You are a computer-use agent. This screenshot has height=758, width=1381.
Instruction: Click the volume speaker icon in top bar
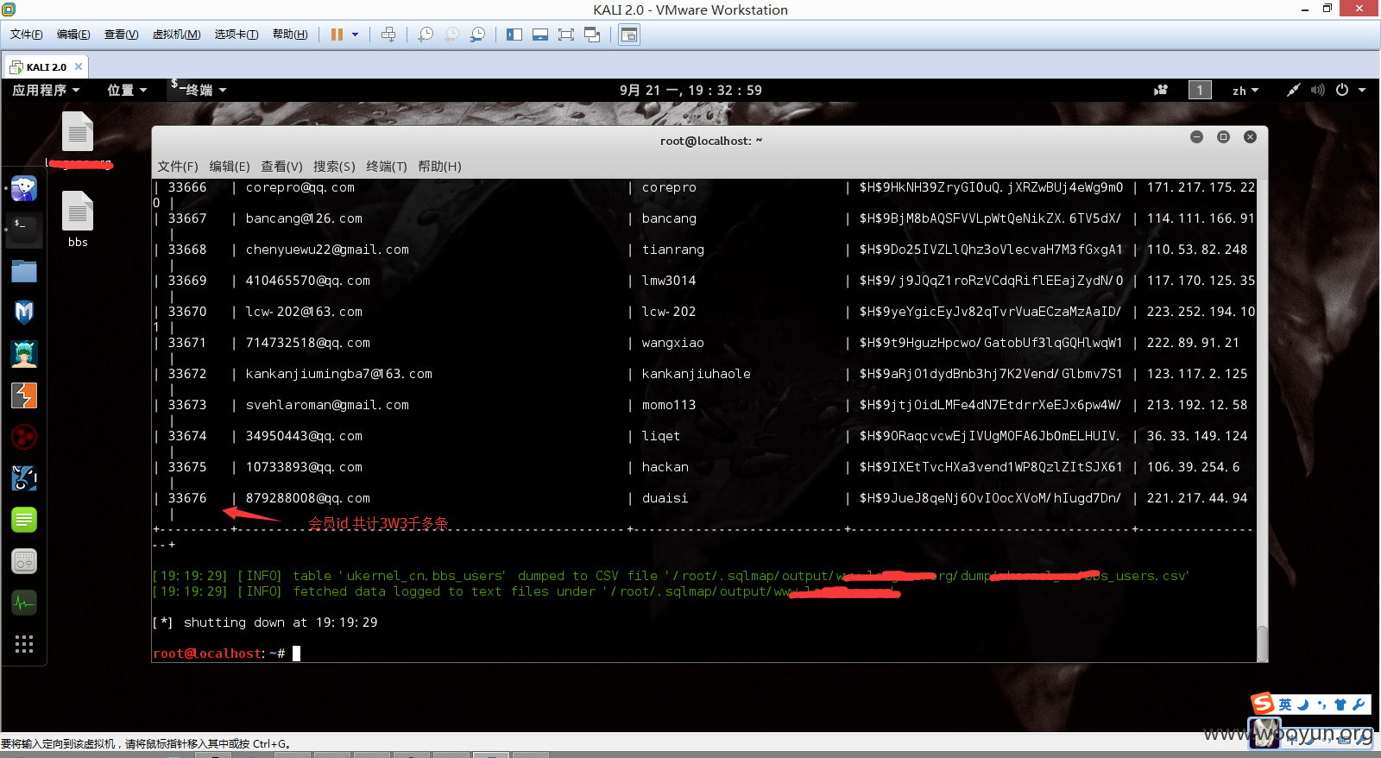1317,90
